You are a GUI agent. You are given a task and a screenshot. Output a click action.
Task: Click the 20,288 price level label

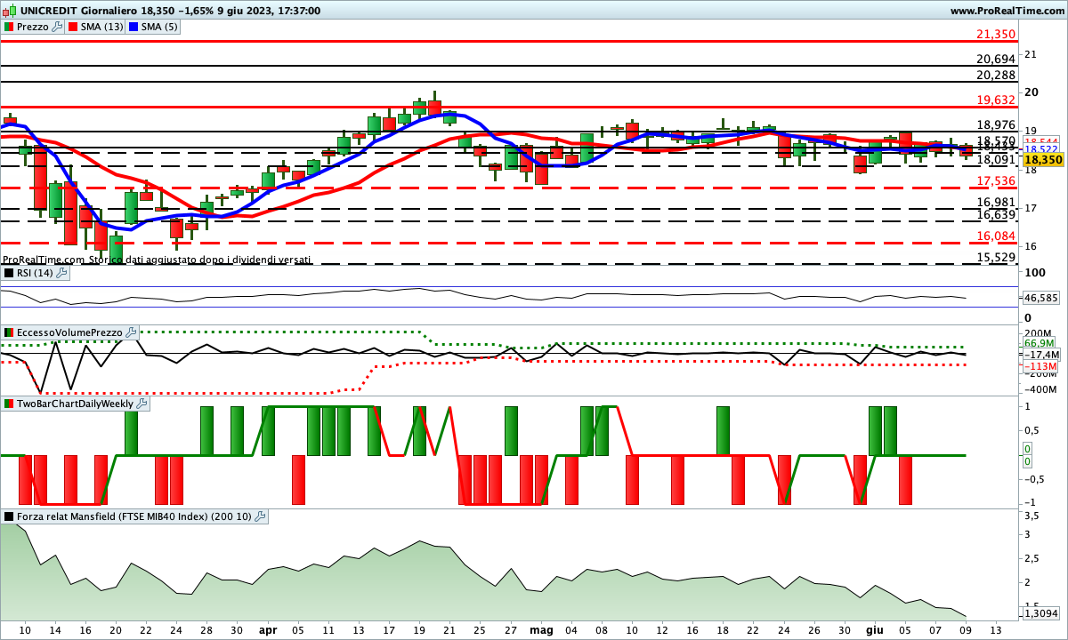[x=996, y=76]
